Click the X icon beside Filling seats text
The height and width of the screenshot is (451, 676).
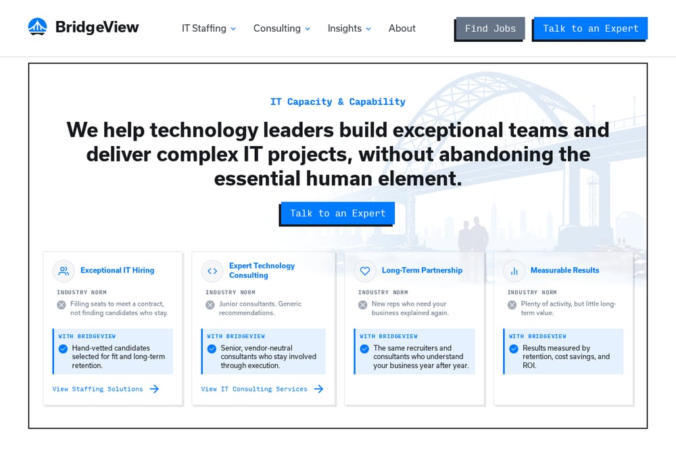[62, 305]
